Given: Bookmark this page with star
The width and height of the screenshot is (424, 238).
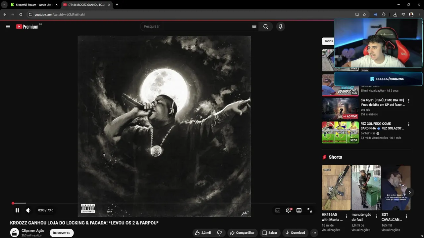Looking at the screenshot, I should point(364,15).
